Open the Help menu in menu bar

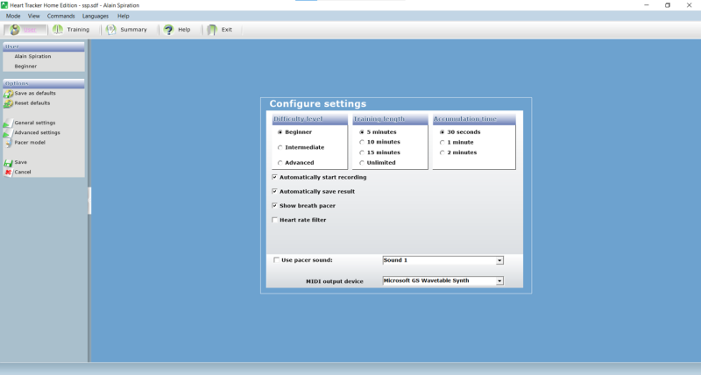123,16
